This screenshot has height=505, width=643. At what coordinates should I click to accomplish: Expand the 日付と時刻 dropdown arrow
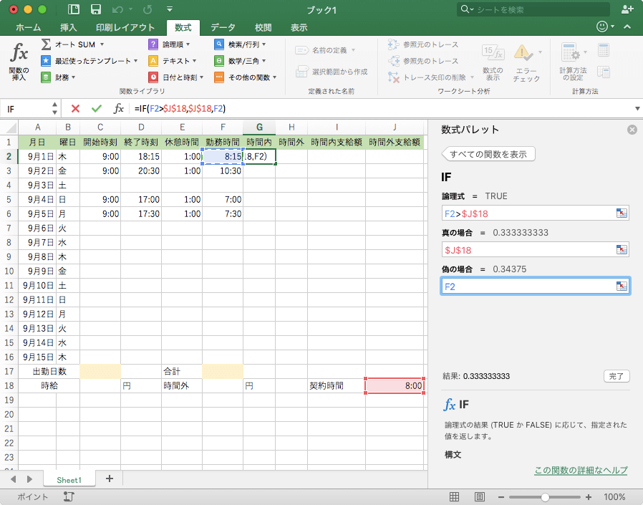[x=202, y=77]
